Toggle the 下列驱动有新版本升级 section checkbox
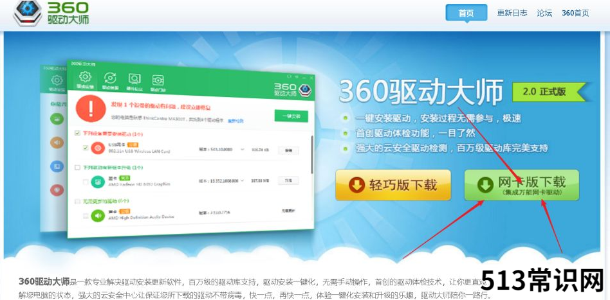 pyautogui.click(x=77, y=168)
